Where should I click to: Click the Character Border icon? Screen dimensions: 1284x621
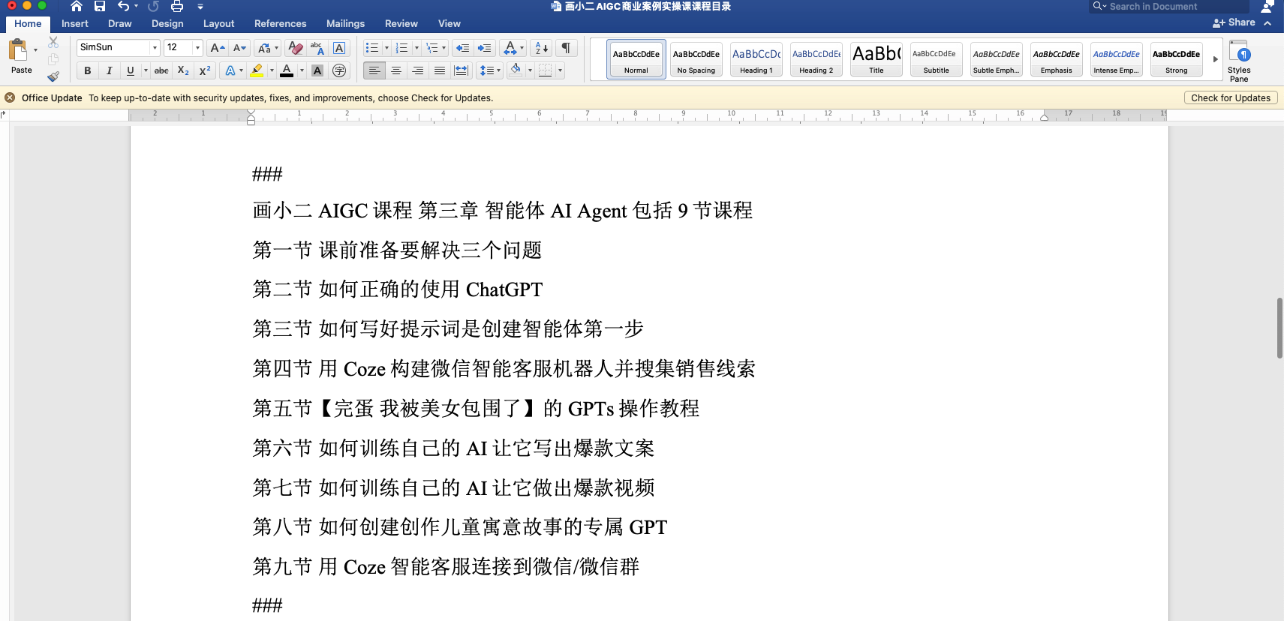pos(339,48)
